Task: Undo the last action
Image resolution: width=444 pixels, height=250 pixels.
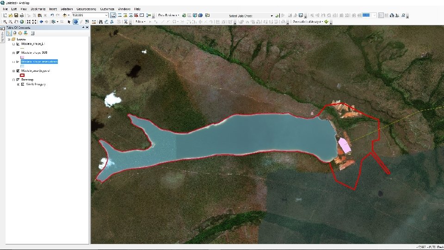Action: pos(52,15)
